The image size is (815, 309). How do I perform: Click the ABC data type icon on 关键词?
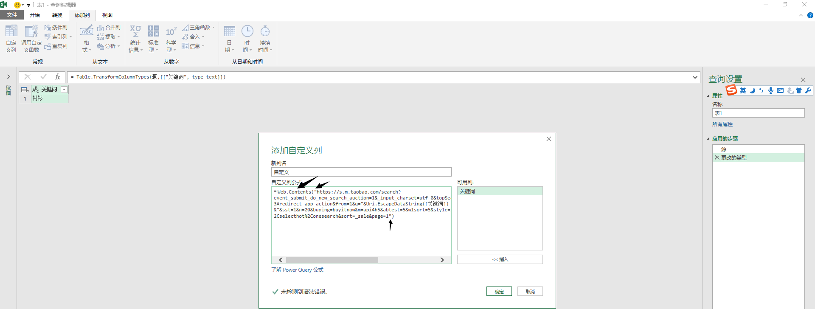(x=36, y=90)
